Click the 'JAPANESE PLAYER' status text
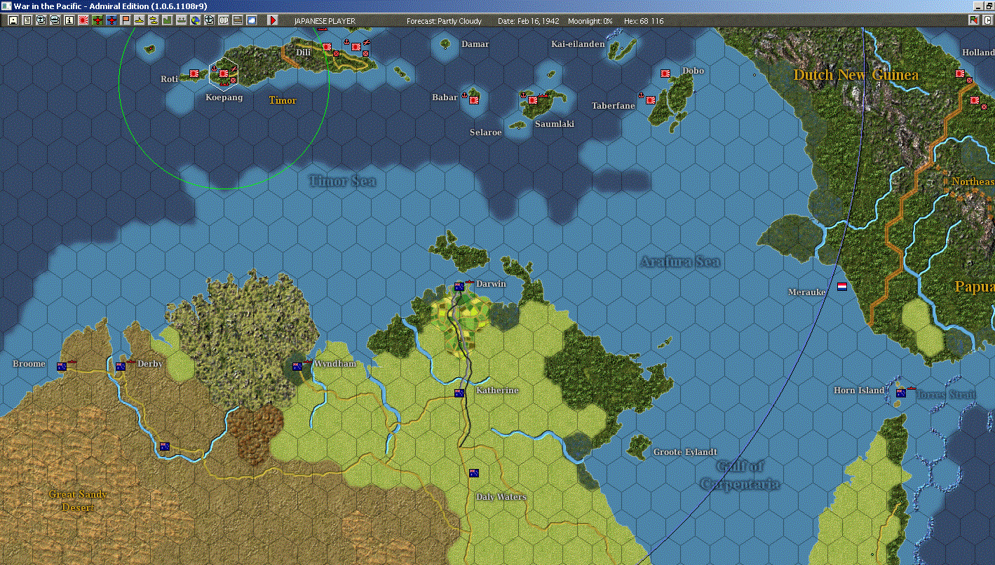 (x=325, y=21)
